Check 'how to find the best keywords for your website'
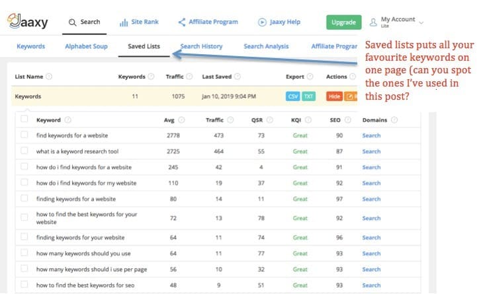Screen dimensions: 477x294 tap(24, 217)
